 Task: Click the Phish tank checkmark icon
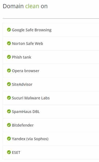coord(9,57)
